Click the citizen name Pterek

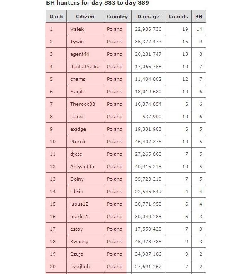tap(78, 142)
